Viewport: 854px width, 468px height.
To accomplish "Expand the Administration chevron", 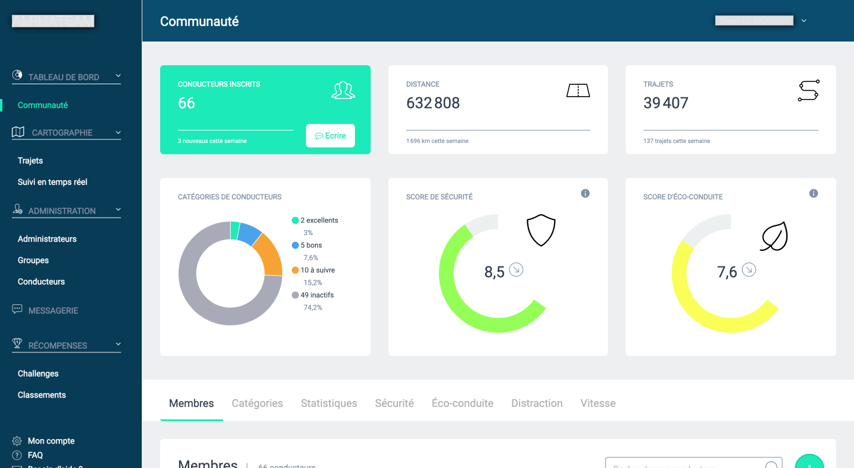I will click(118, 210).
